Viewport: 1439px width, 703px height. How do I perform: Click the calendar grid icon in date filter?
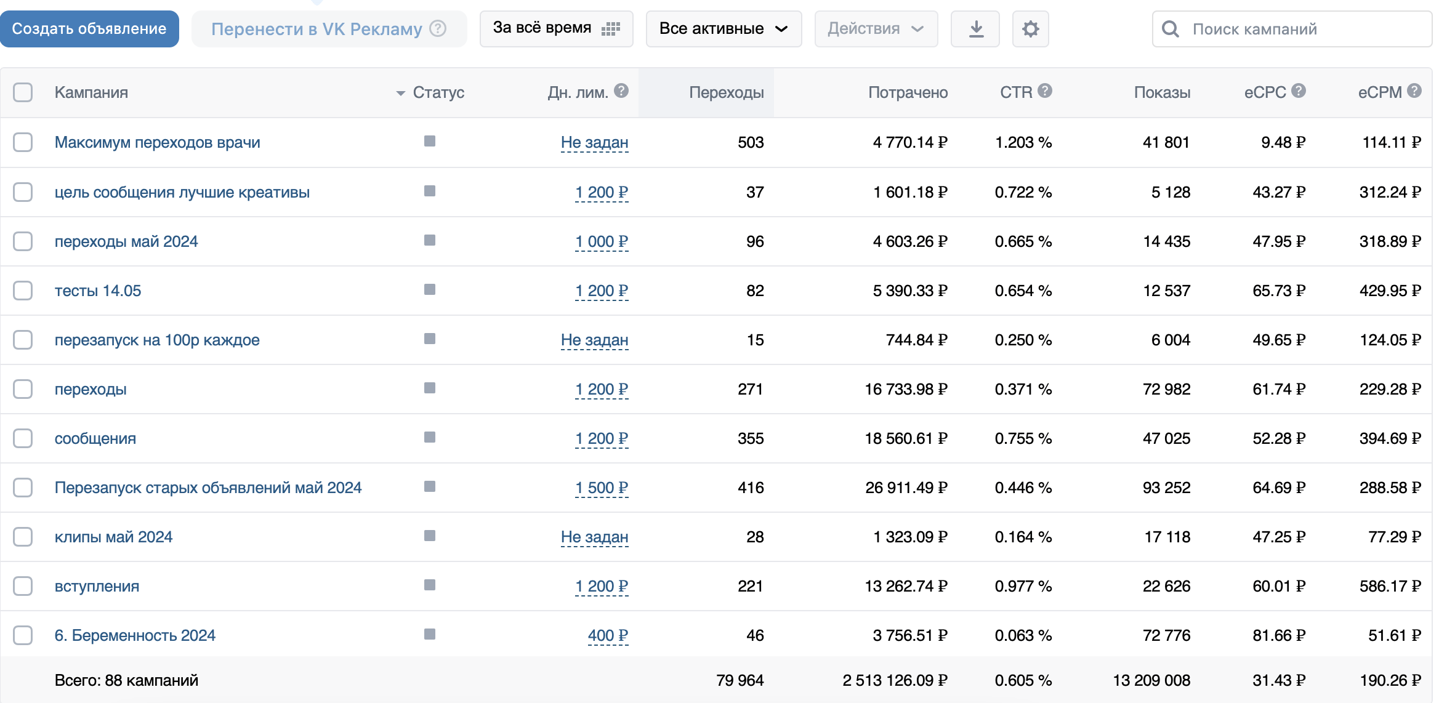610,29
